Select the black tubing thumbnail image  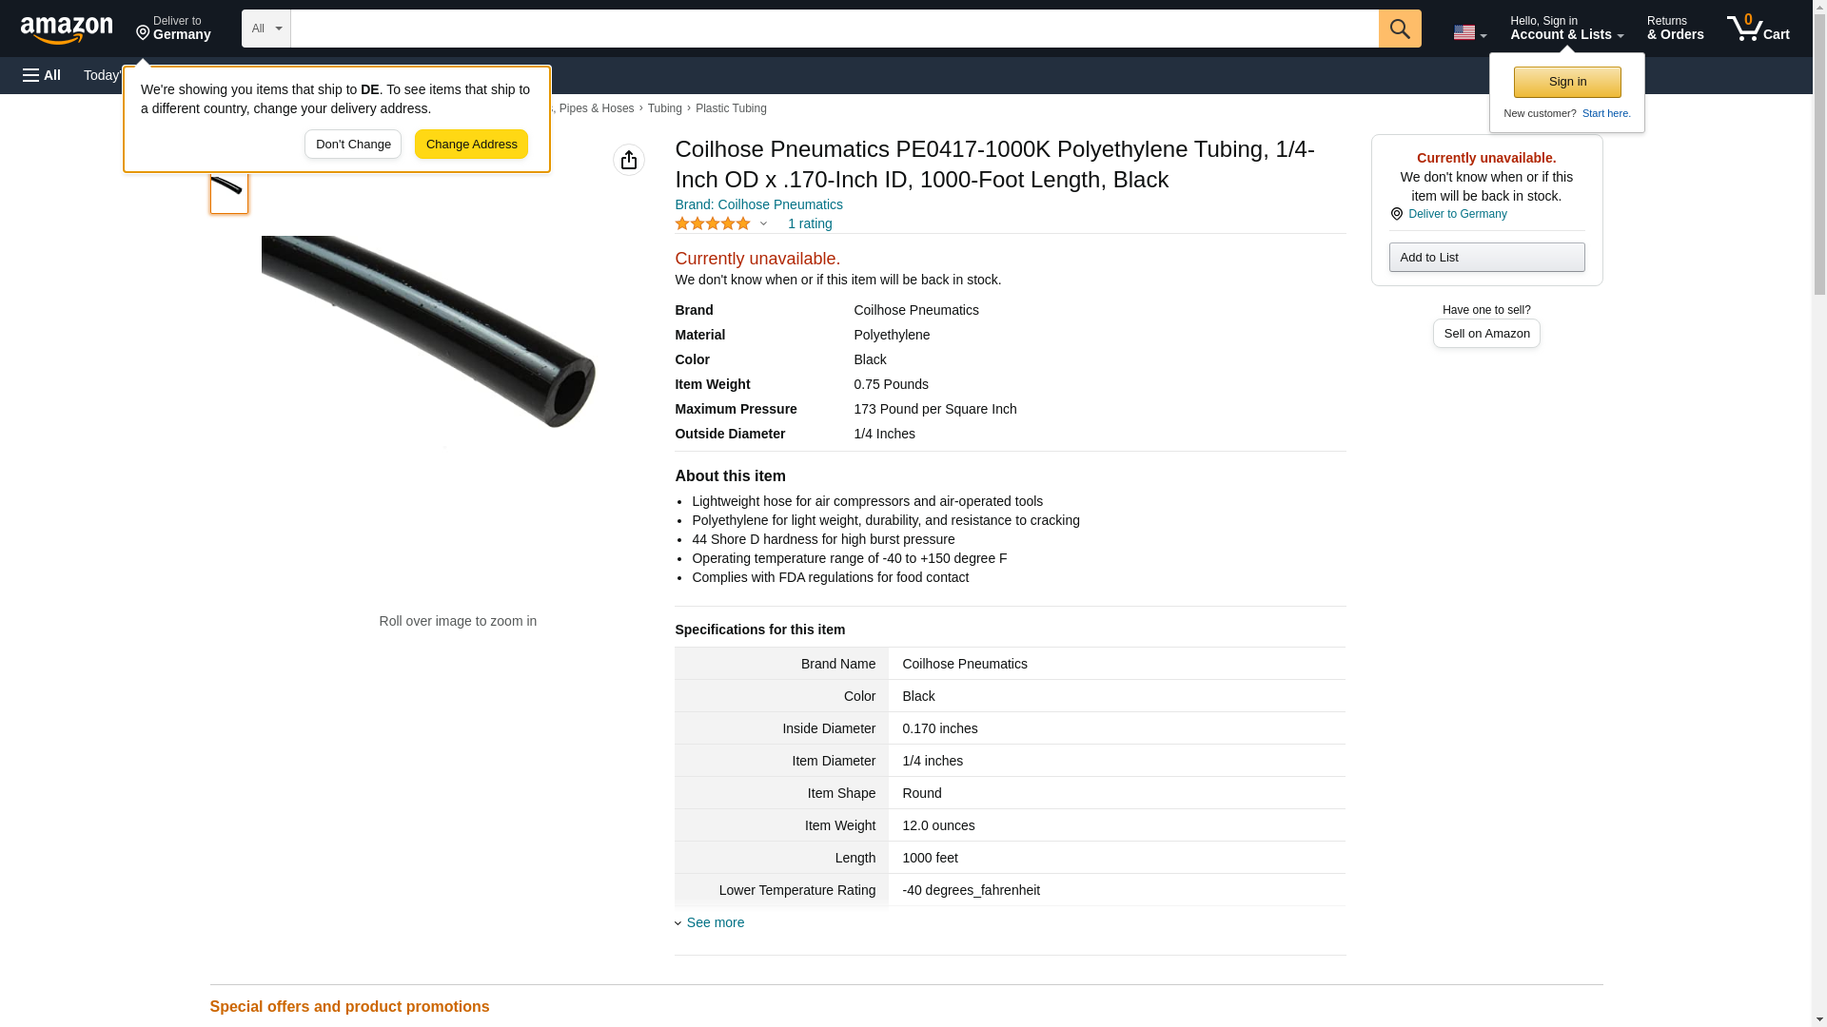pos(228,190)
